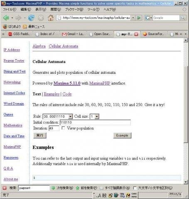Click the Reload page icon
The image size is (189, 199).
pos(31,18)
